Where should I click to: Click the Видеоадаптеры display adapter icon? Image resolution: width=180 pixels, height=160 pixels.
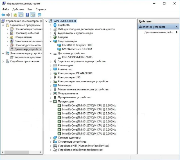[x=55, y=41]
